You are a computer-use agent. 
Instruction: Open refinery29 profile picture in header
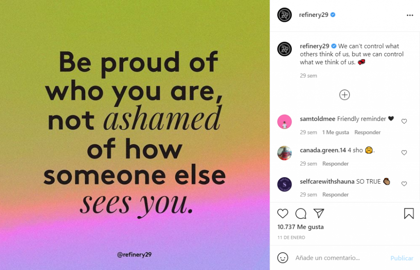click(x=284, y=15)
